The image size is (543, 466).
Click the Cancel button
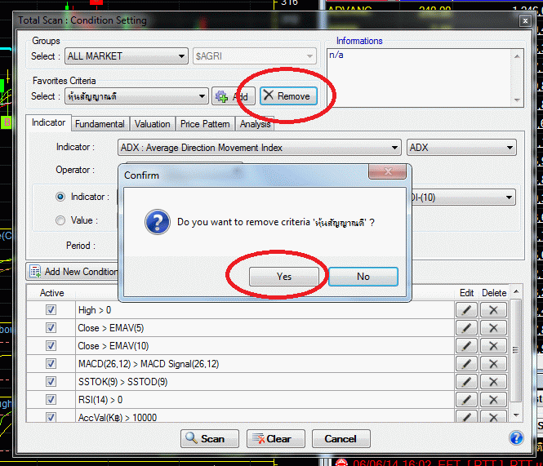[341, 438]
